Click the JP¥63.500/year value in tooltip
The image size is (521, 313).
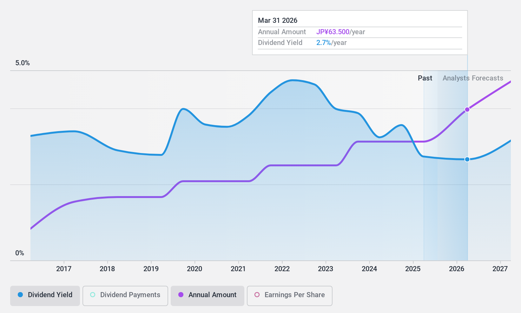(x=340, y=32)
